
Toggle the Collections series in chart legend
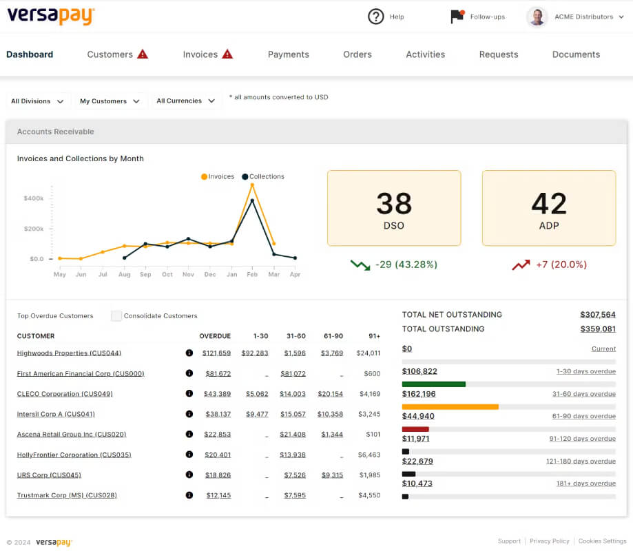click(263, 176)
